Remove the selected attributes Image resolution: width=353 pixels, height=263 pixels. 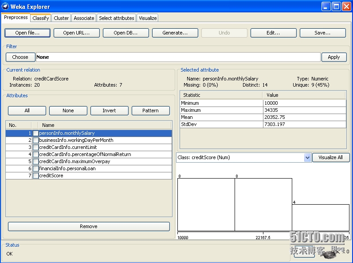pos(89,226)
